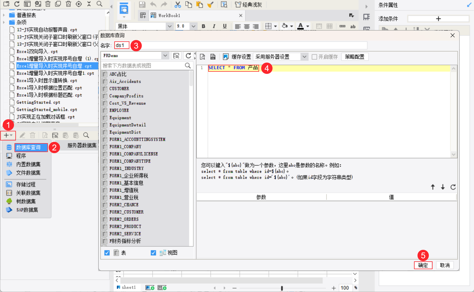Toggle italic formatting
The height and width of the screenshot is (292, 474).
click(x=214, y=26)
